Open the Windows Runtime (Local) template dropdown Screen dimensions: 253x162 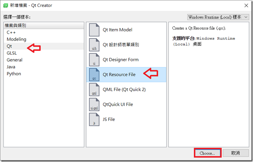point(218,17)
